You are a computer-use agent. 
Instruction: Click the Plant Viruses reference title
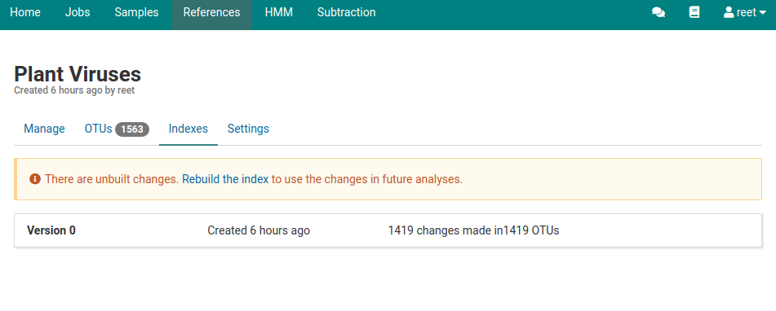tap(78, 74)
